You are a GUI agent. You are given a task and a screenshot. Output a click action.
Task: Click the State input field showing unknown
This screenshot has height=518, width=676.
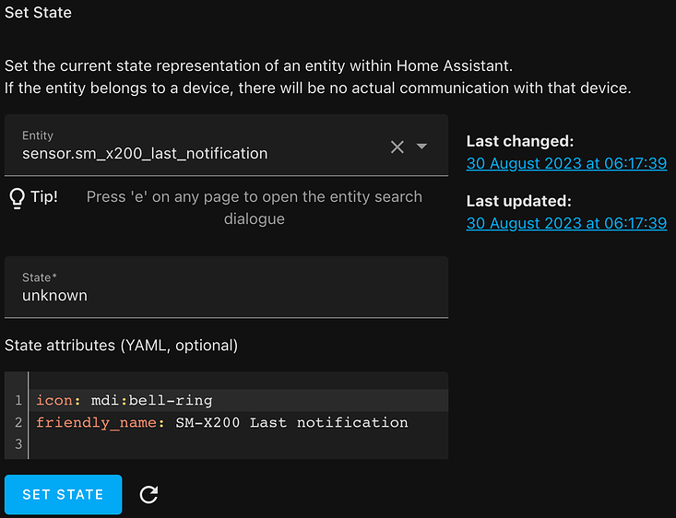[226, 287]
